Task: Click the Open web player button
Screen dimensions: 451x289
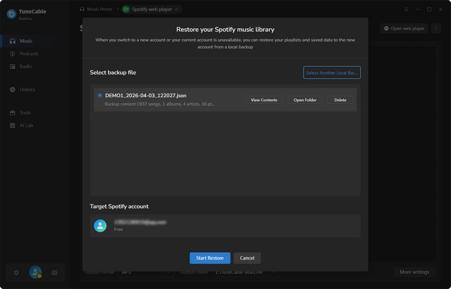Action: pyautogui.click(x=404, y=29)
